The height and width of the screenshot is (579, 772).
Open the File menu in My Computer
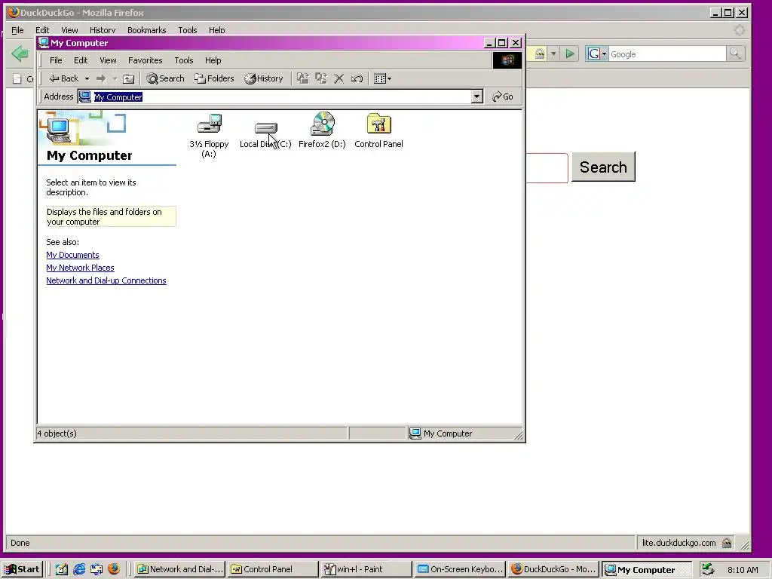point(56,60)
